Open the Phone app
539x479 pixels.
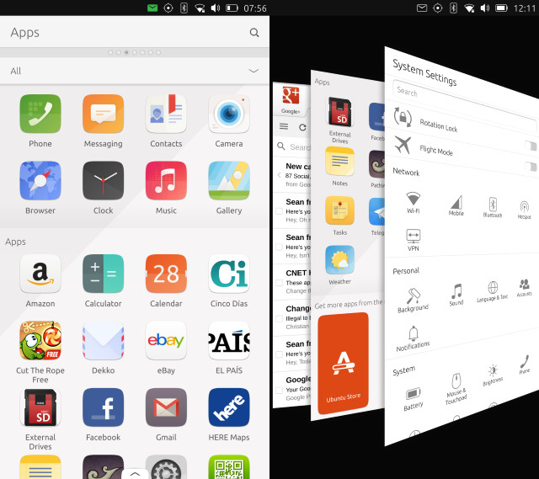tap(40, 114)
